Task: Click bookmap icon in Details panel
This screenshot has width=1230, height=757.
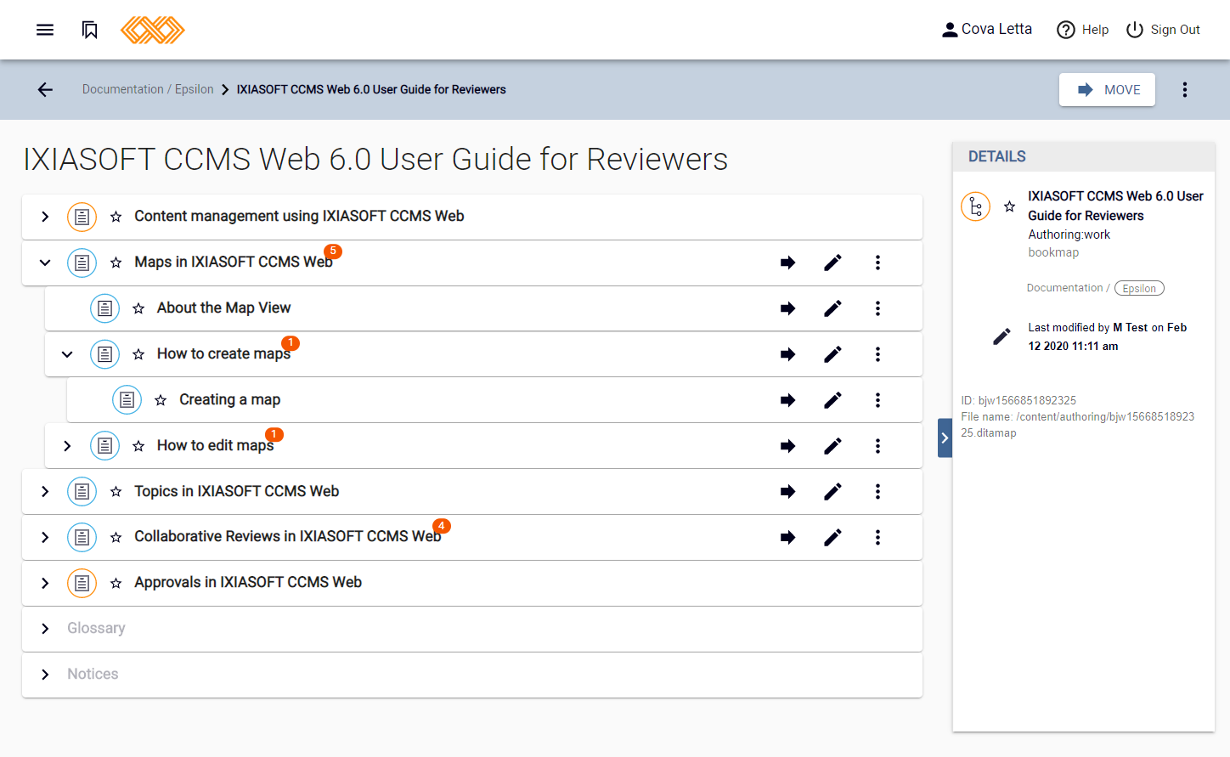Action: (x=975, y=206)
